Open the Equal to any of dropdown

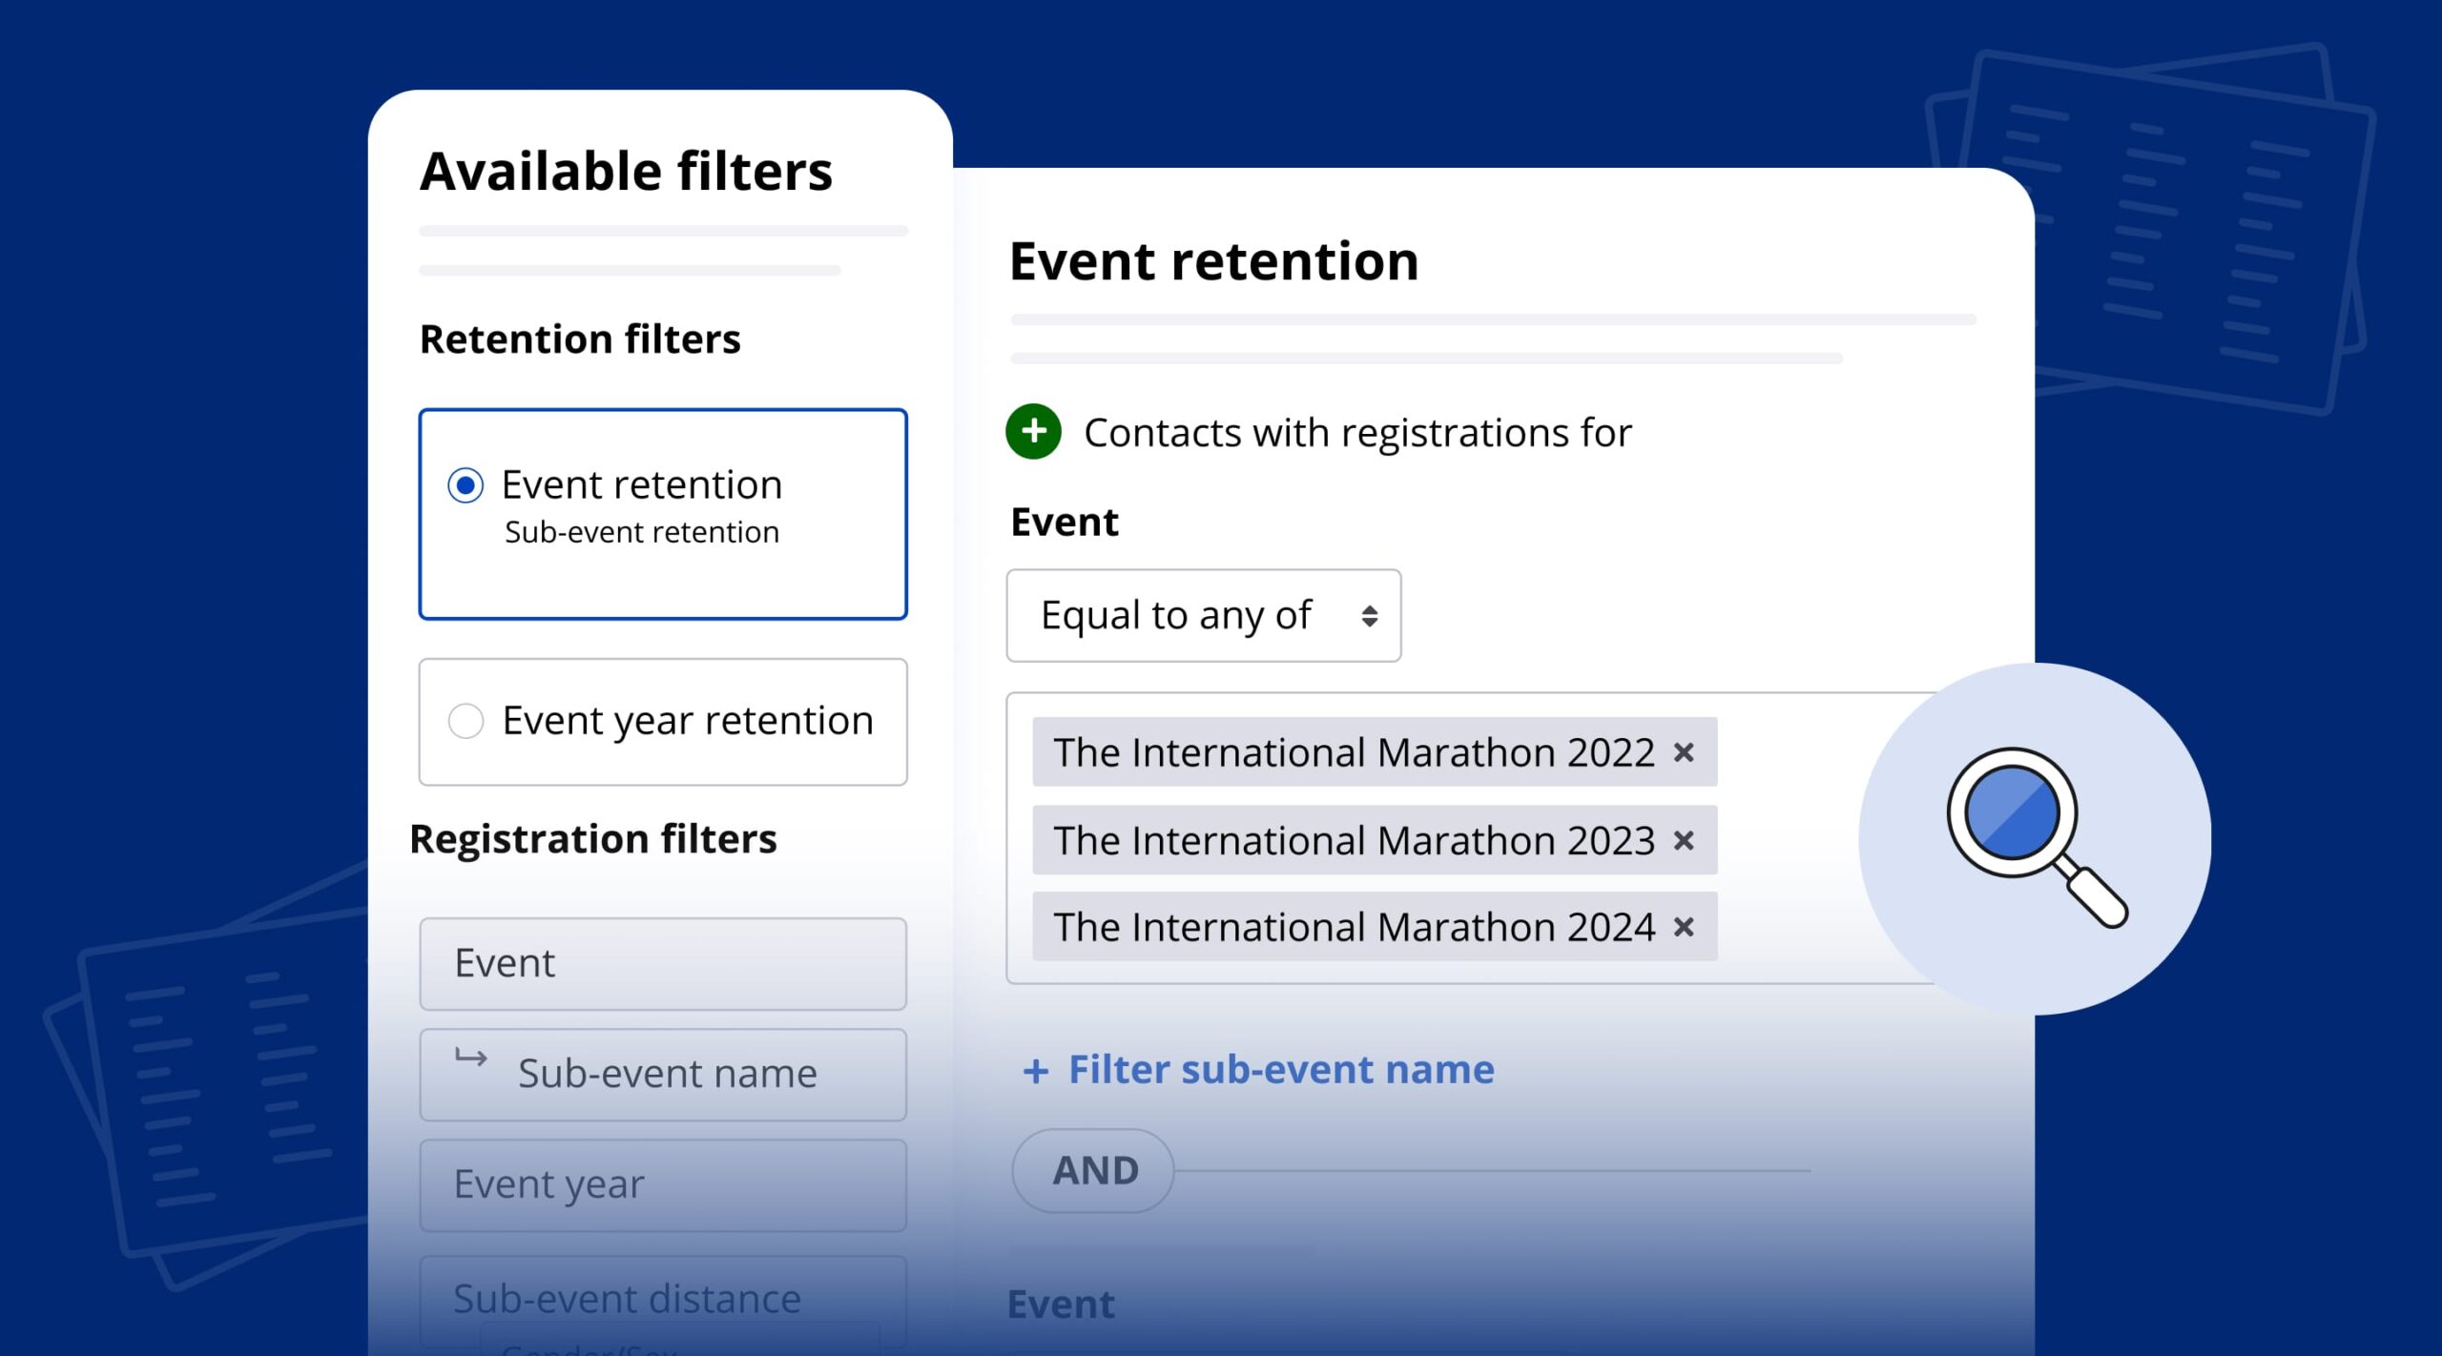tap(1202, 616)
